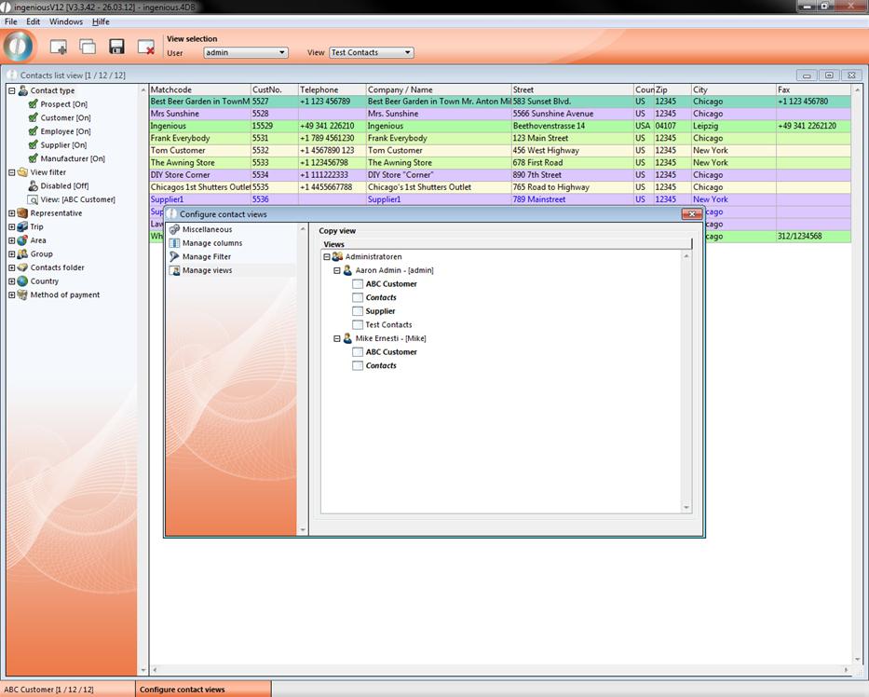Open Manage Filter in the dialog sidebar
Viewport: 869px width, 697px height.
(206, 256)
